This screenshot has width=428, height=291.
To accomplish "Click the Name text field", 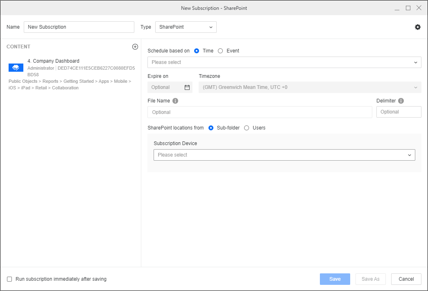I will tap(79, 27).
